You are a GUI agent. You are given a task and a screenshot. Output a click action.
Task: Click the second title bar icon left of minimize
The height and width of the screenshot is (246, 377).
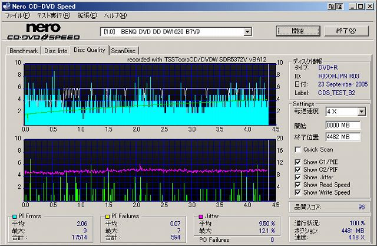[x=340, y=6]
